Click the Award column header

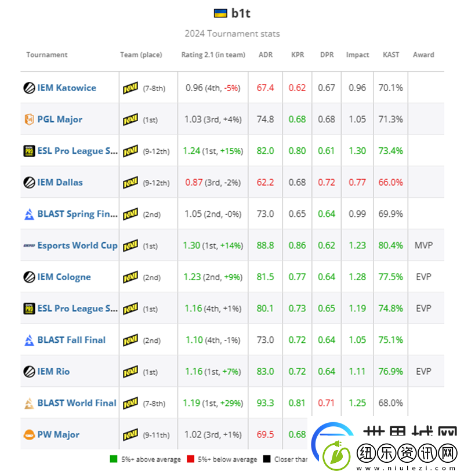423,55
